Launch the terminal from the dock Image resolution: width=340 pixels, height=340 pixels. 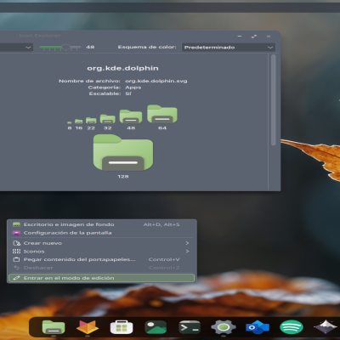point(190,327)
